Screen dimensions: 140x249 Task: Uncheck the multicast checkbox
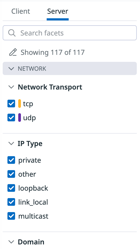(x=11, y=216)
